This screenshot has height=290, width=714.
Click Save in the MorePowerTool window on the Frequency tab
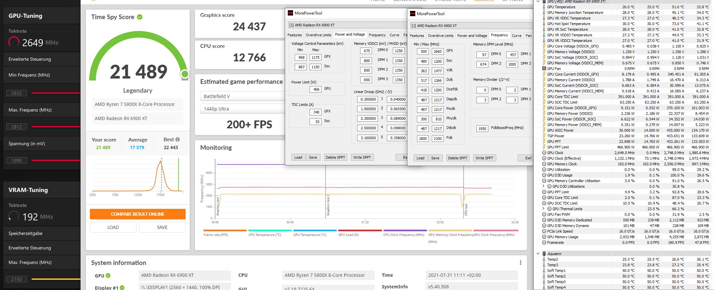[435, 158]
